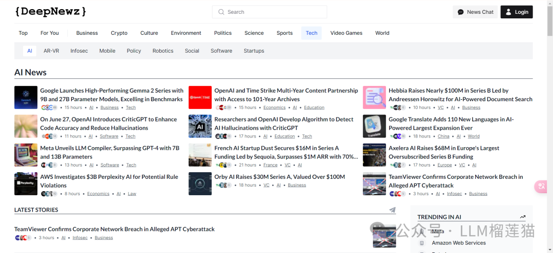Viewport: 553px width, 253px height.
Task: Open the Video Games category
Action: [x=346, y=33]
